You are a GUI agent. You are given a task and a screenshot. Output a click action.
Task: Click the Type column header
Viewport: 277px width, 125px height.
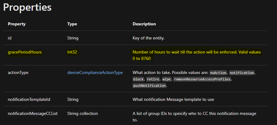click(x=72, y=24)
